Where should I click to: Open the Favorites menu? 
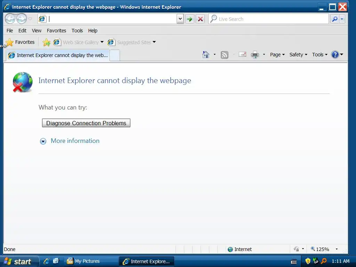tap(56, 31)
